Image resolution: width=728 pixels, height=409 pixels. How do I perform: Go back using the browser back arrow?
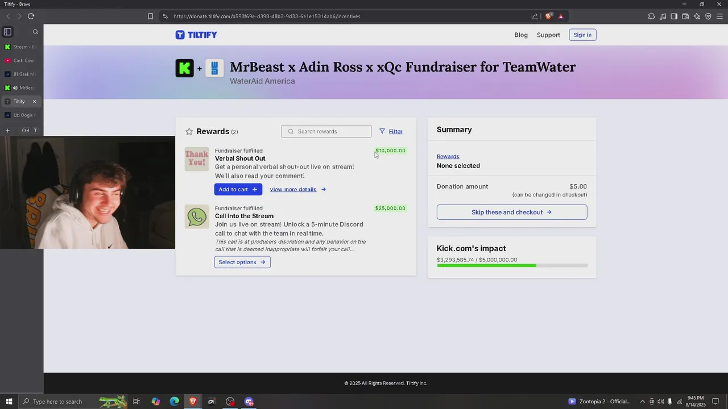click(8, 16)
